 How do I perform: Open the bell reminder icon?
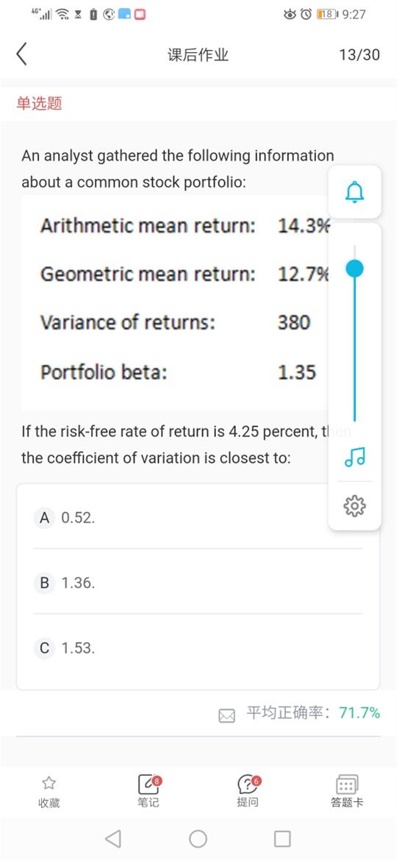coord(355,191)
